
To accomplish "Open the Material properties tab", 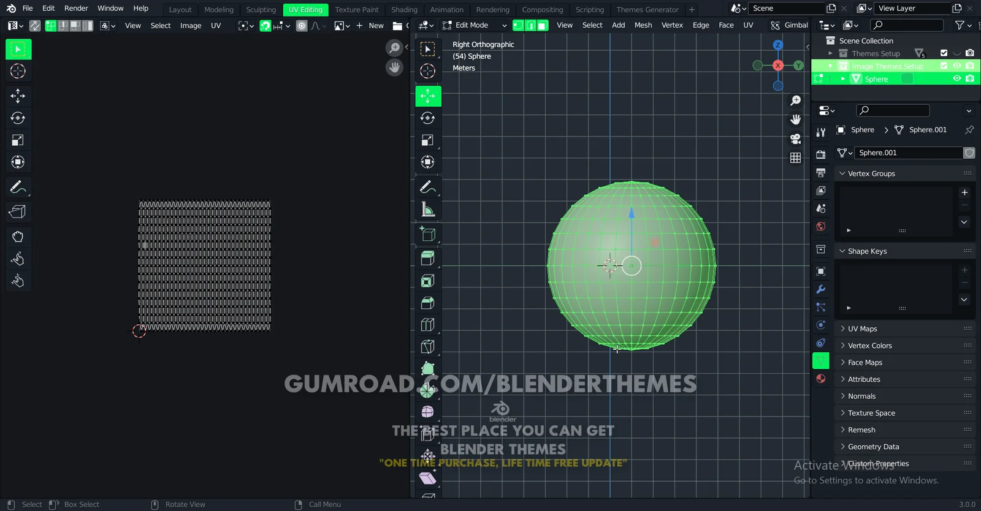I will (x=821, y=379).
